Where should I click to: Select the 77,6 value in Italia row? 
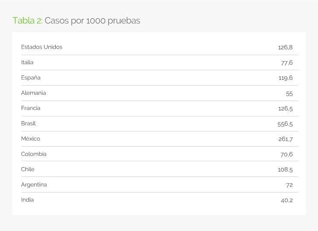(287, 63)
